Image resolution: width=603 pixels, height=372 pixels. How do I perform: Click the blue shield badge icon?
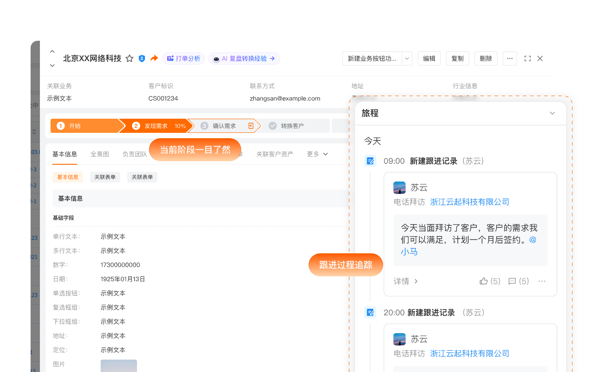(142, 58)
